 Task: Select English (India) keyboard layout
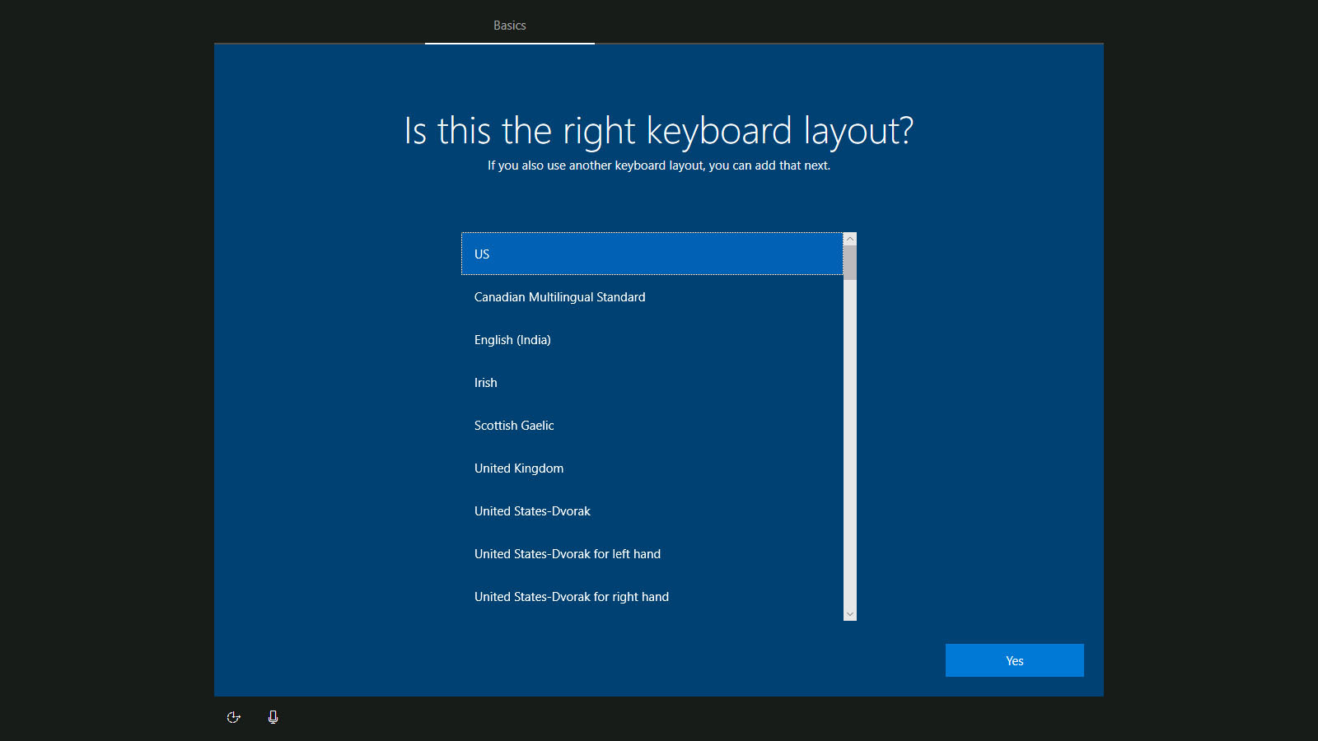point(512,340)
